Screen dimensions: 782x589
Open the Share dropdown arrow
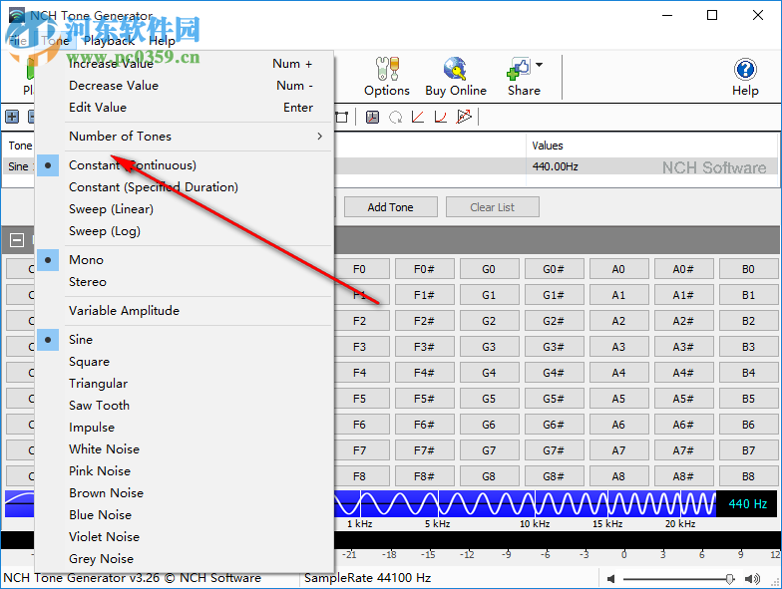click(540, 66)
